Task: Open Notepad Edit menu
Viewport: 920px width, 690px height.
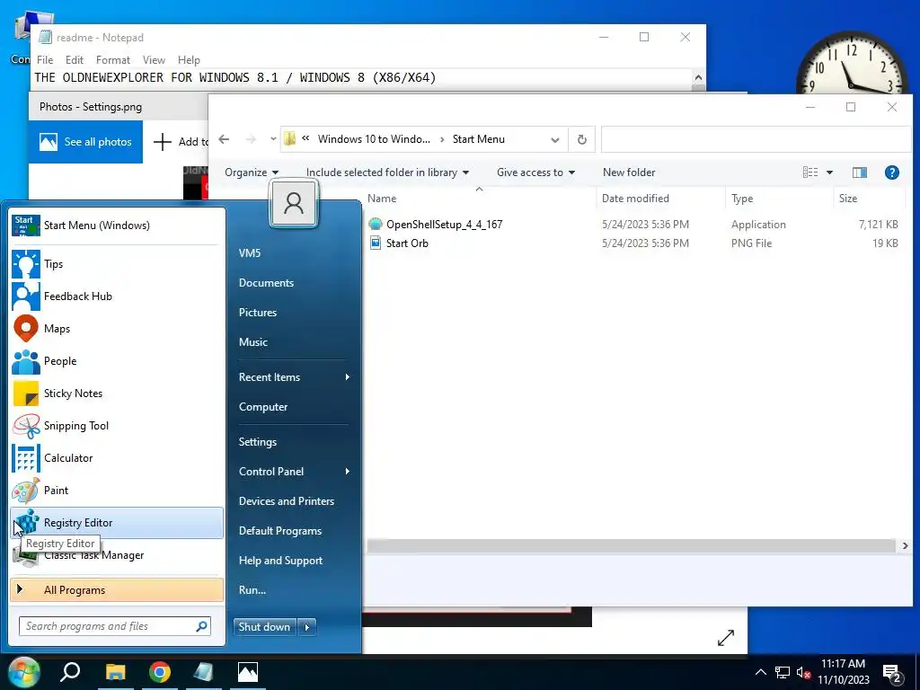Action: [75, 60]
